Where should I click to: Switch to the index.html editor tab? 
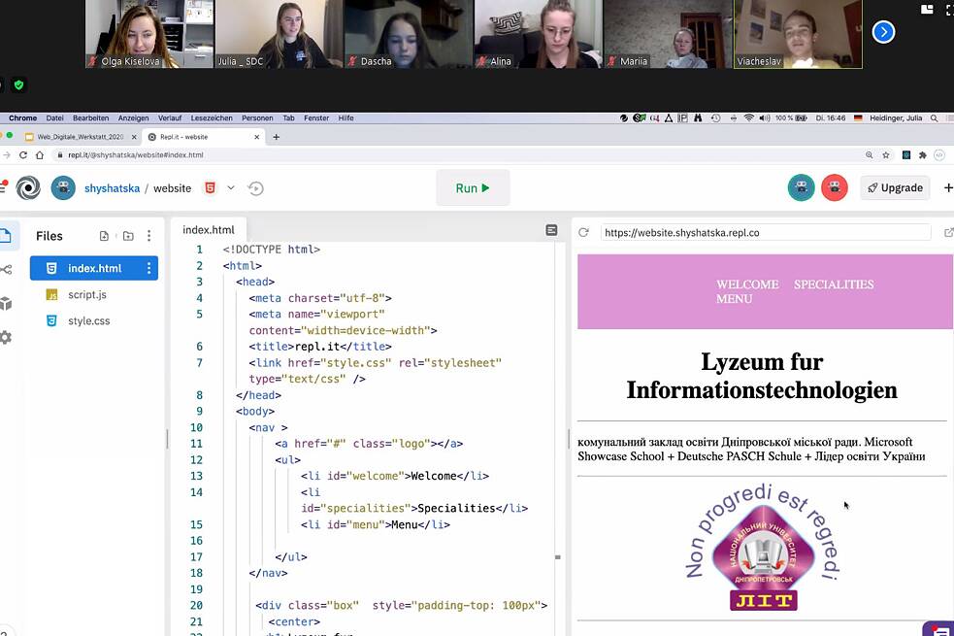[208, 230]
